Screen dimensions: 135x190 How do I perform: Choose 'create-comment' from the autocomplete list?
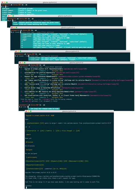(x=8, y=11)
